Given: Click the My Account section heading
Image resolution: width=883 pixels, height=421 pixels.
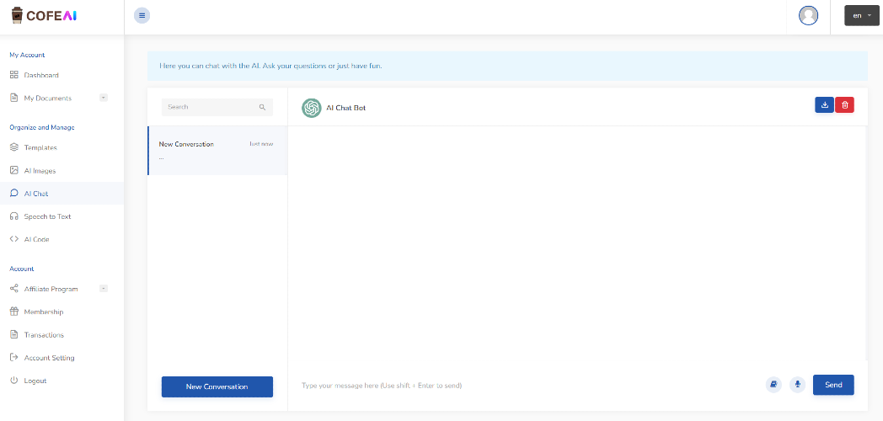Looking at the screenshot, I should (27, 55).
